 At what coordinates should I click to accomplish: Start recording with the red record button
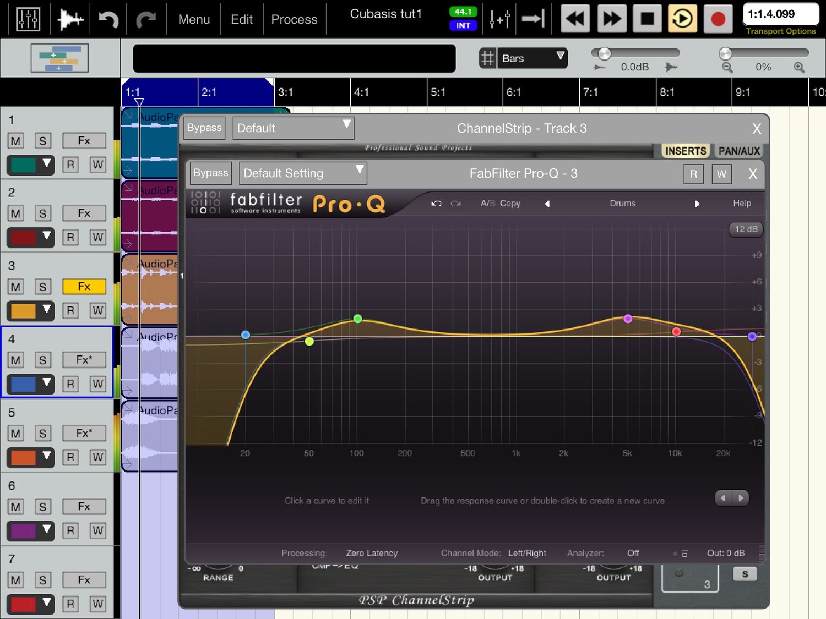coord(718,19)
